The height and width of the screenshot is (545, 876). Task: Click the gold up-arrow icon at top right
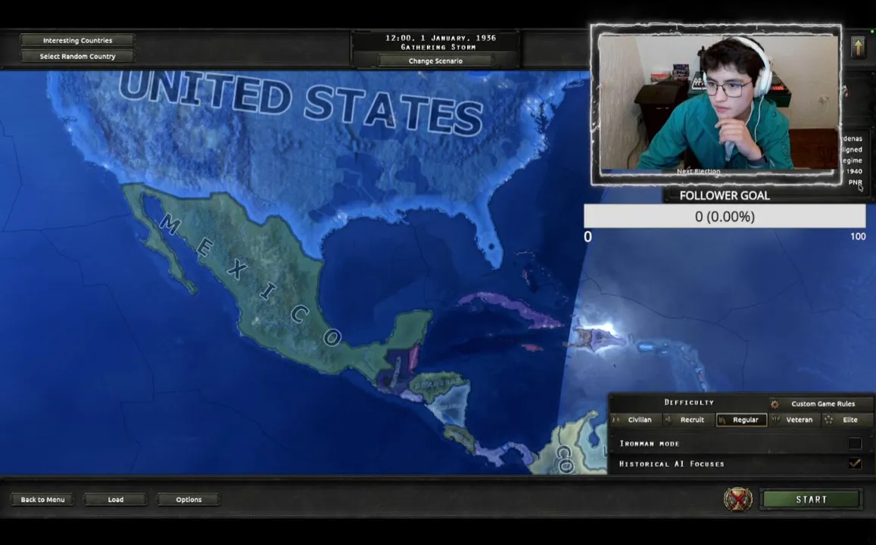858,47
